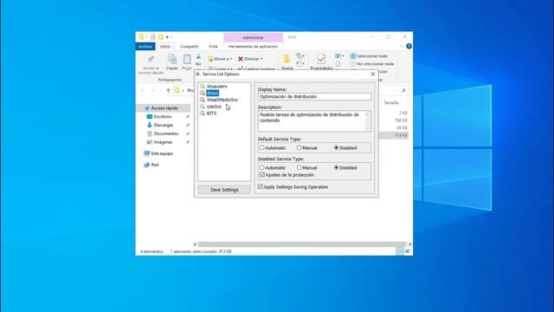Select BITS in the service list
The width and height of the screenshot is (554, 312).
pyautogui.click(x=211, y=114)
